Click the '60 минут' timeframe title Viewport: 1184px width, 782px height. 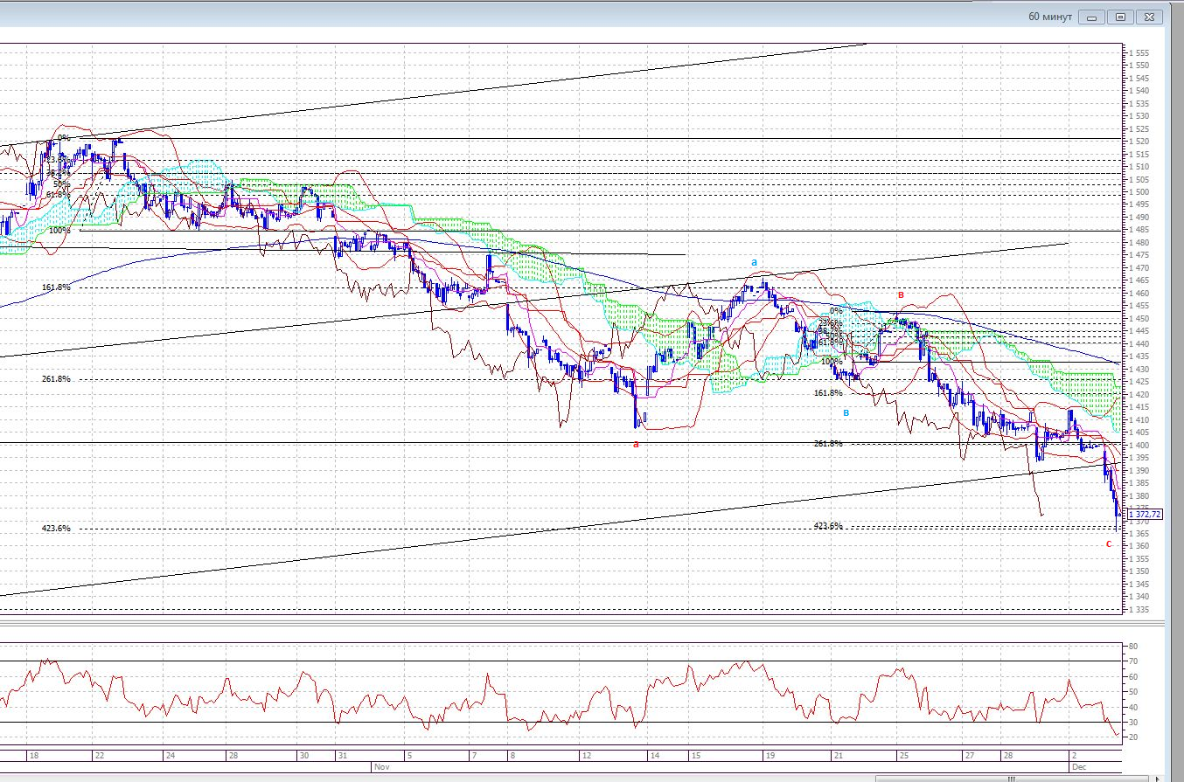click(1049, 17)
